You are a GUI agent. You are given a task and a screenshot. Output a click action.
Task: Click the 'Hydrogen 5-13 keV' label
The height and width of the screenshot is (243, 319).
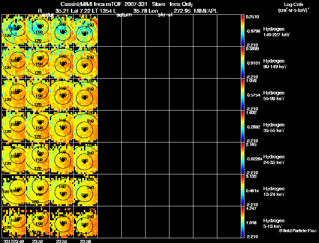click(274, 223)
